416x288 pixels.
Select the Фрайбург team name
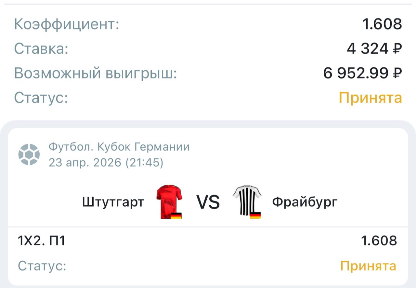(305, 202)
